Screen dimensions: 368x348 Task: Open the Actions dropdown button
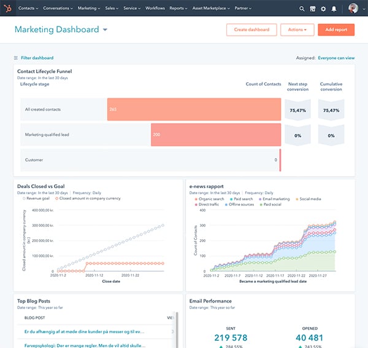[297, 30]
